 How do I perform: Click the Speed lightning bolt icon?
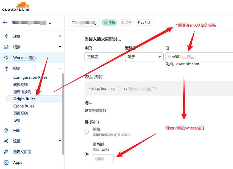(6, 36)
